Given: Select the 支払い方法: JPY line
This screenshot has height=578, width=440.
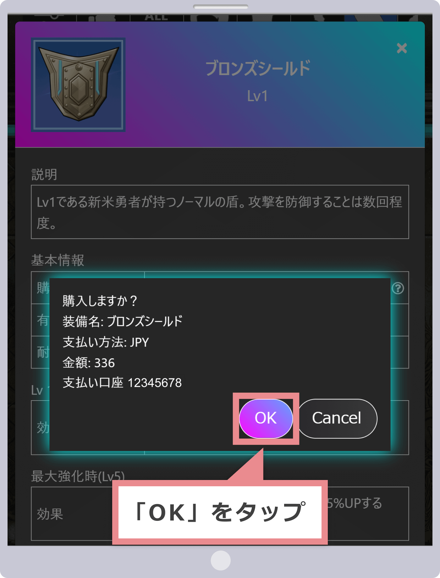Looking at the screenshot, I should click(x=106, y=342).
